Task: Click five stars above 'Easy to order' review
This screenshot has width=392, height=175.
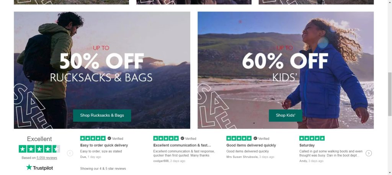Action: pos(93,138)
